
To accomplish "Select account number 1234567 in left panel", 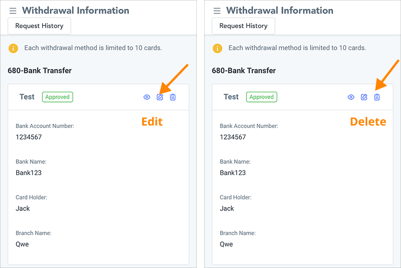I will [29, 137].
